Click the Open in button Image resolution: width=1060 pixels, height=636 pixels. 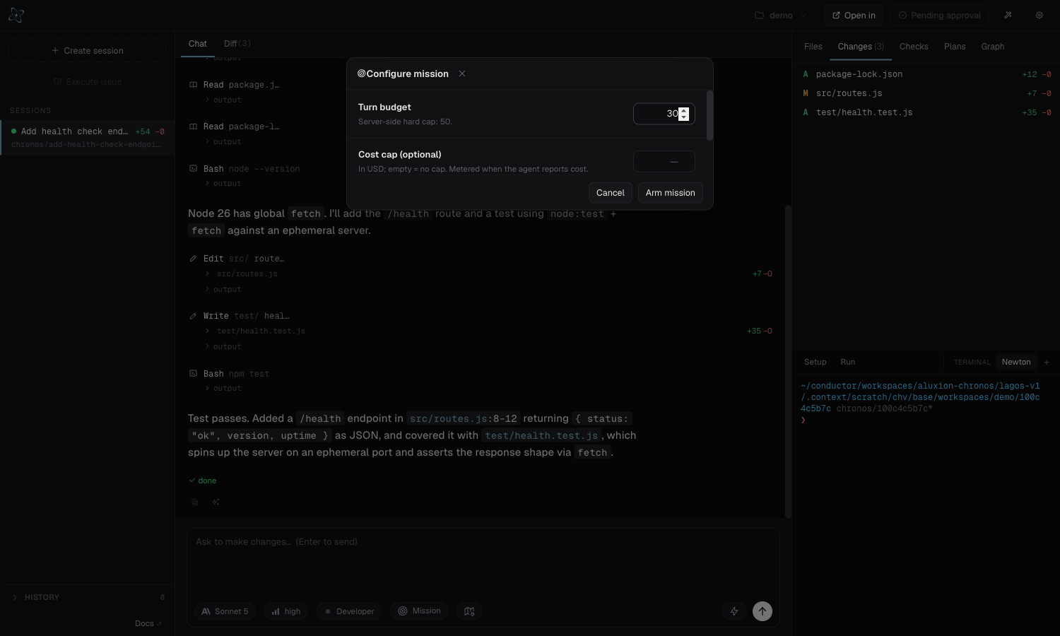coord(854,15)
